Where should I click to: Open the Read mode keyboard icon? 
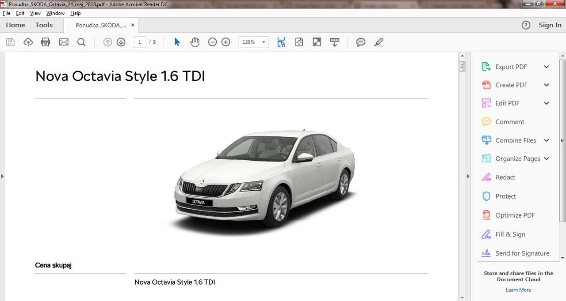coord(335,42)
